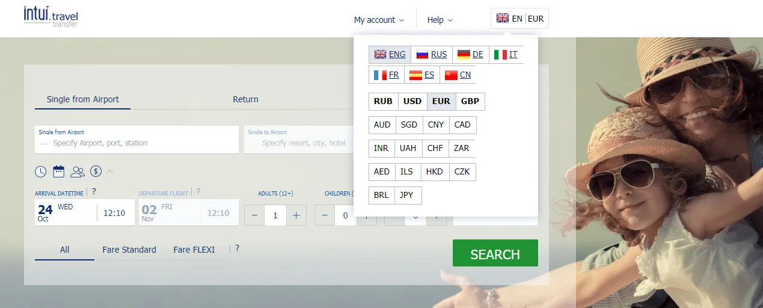Click Specify resort, city, hotel field

click(299, 140)
